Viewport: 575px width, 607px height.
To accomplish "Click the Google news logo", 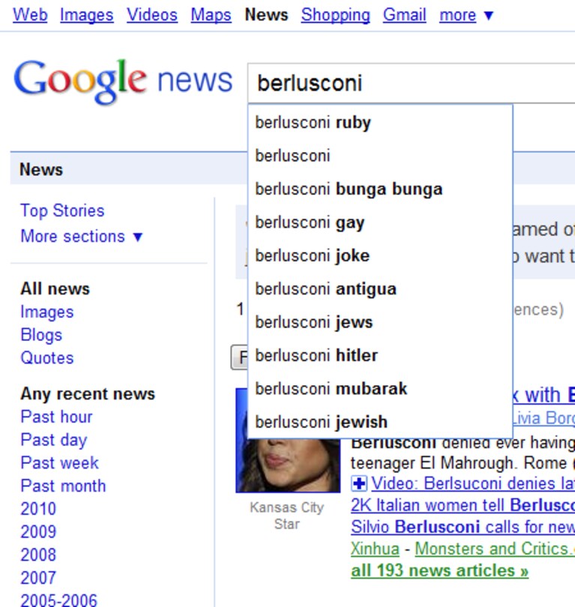I will tap(123, 81).
